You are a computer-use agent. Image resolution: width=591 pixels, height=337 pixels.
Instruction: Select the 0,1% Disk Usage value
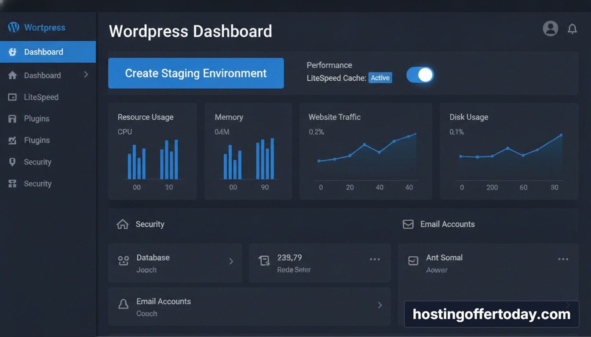point(456,132)
